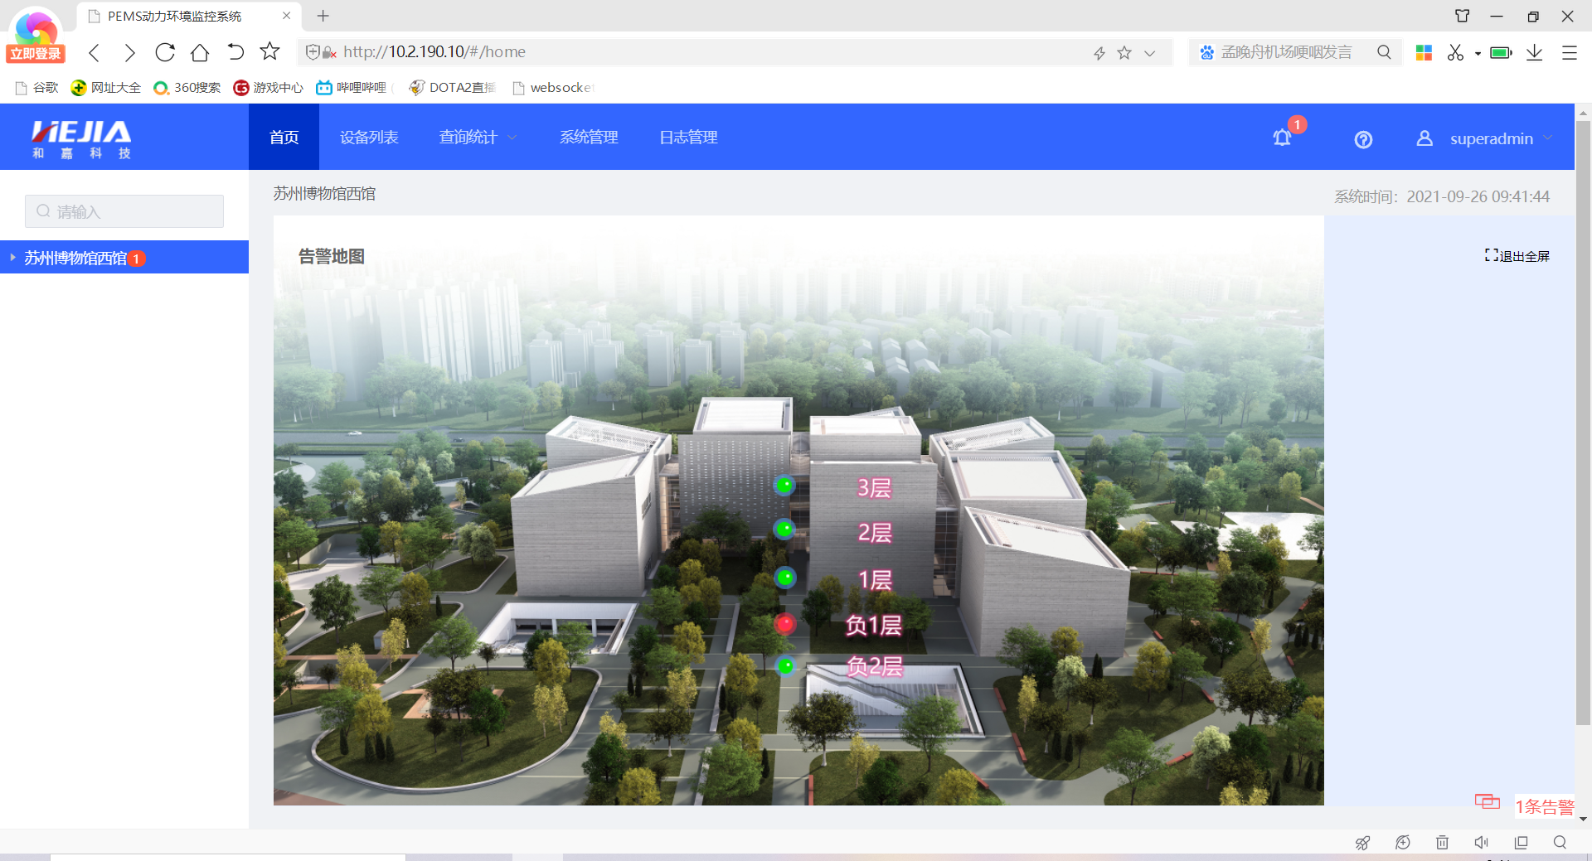Click the 2层 floor label
Viewport: 1592px width, 861px height.
click(x=874, y=533)
